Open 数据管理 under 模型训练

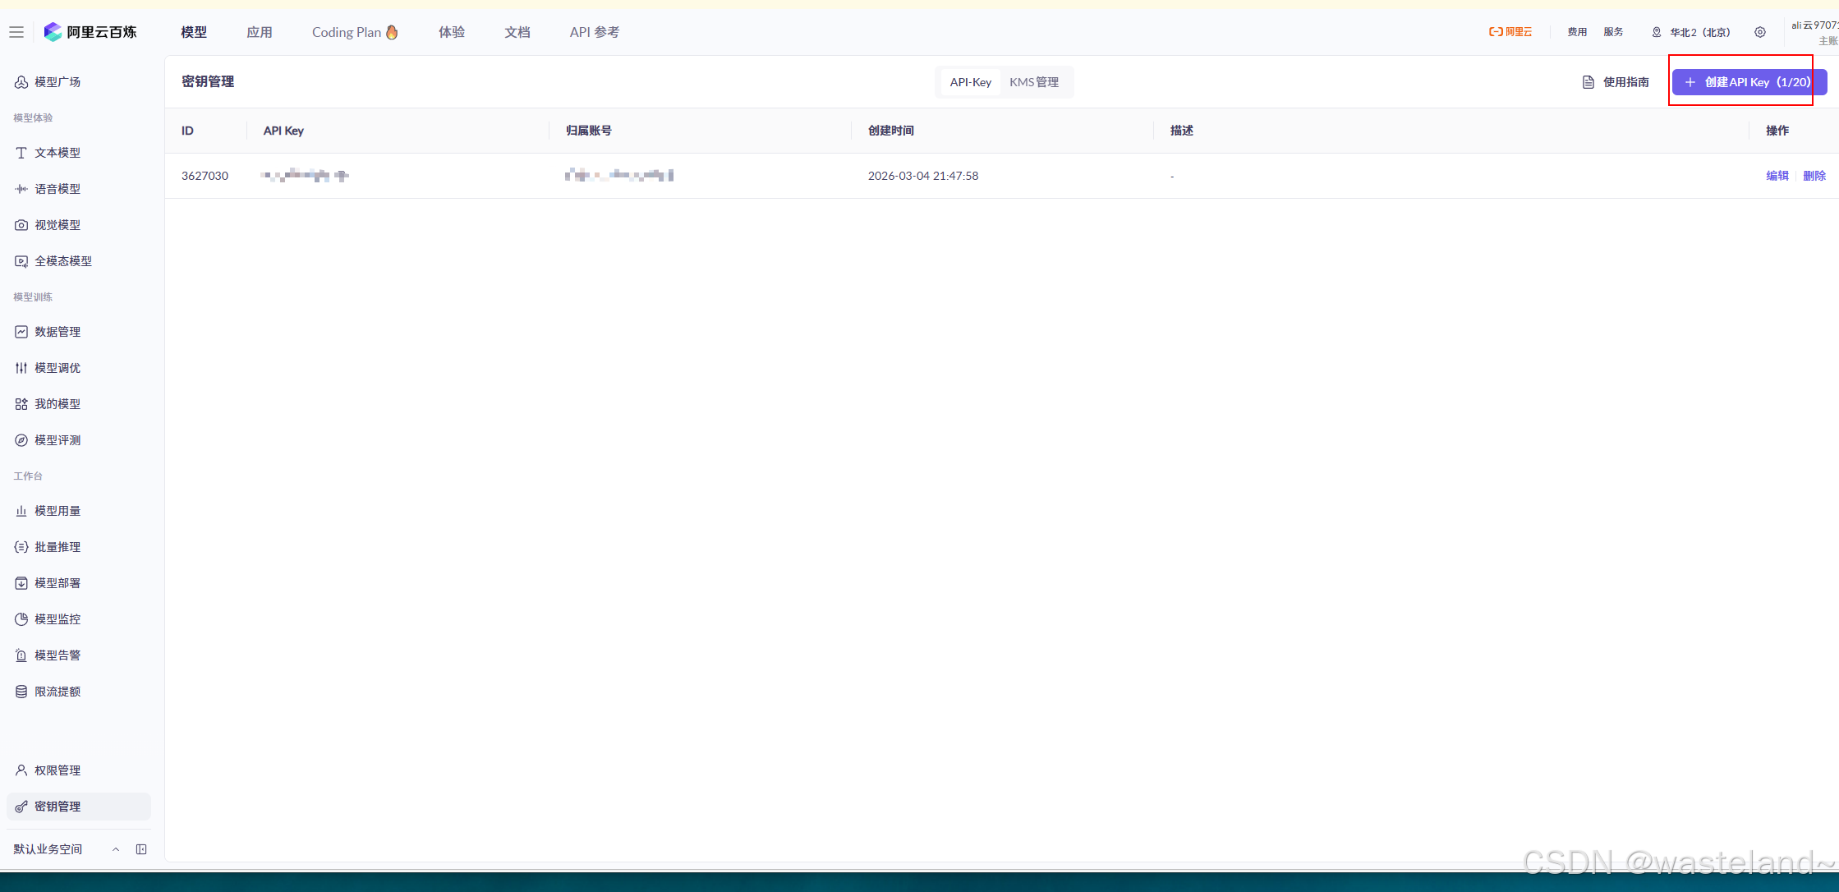click(x=57, y=331)
